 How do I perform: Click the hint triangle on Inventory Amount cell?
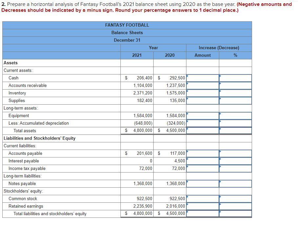188,91
